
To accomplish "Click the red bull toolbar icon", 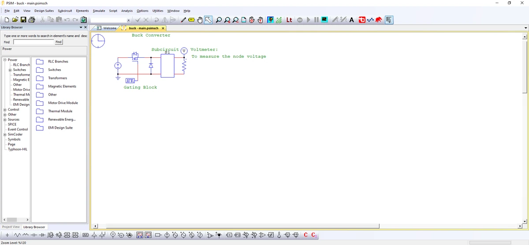I will (379, 20).
